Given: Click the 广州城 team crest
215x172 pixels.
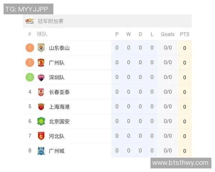Looking at the screenshot, I should [41, 151].
